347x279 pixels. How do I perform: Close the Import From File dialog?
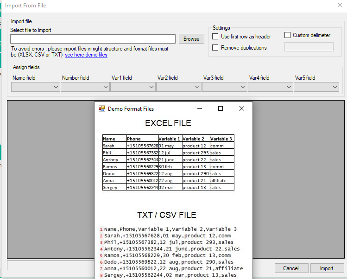[x=339, y=6]
